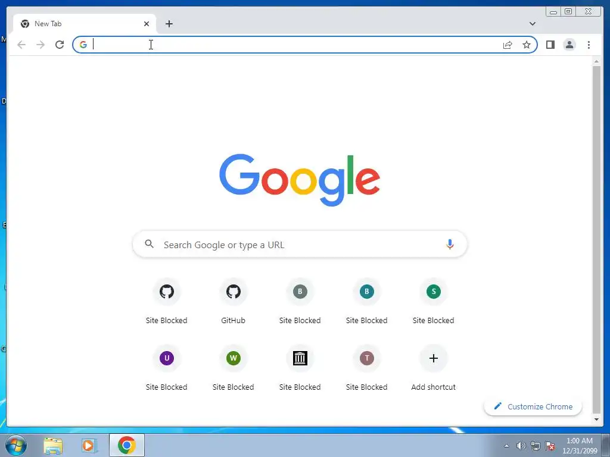Open the Windows Start menu

point(16,445)
